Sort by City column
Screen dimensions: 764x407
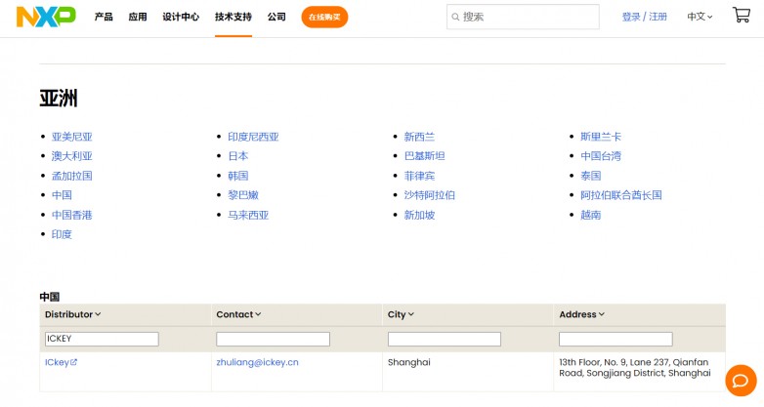[401, 314]
